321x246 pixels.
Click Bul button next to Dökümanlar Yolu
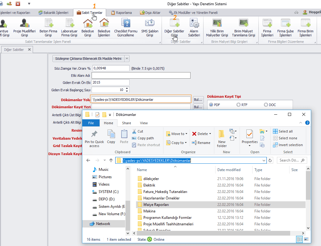(198, 100)
